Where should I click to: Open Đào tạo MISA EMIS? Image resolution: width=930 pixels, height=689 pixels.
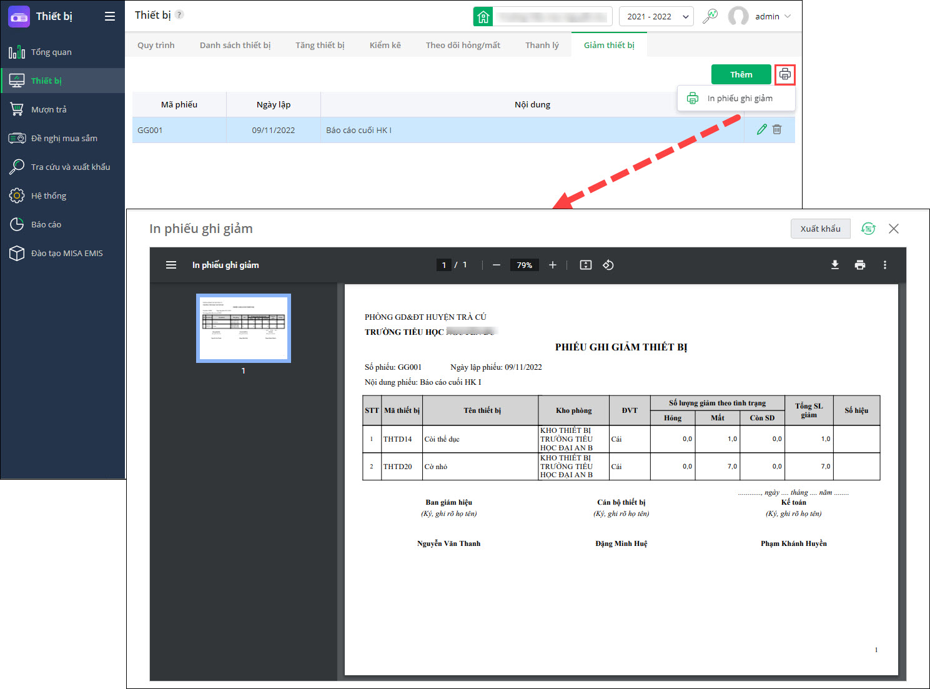(62, 253)
